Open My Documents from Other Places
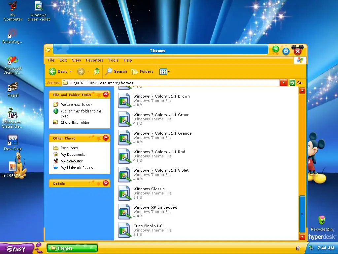This screenshot has height=254, width=338. [73, 155]
